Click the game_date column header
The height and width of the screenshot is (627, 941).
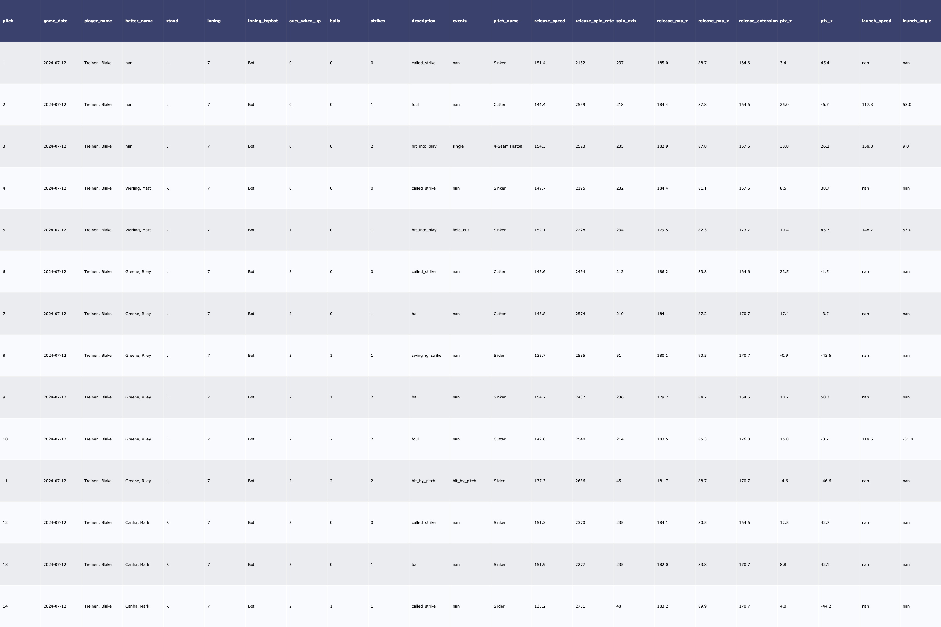[x=55, y=21]
